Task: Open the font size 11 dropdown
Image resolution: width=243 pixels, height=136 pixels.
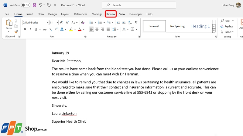Action: pyautogui.click(x=57, y=23)
